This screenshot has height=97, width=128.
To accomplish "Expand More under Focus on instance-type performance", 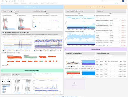I will tap(80, 13).
